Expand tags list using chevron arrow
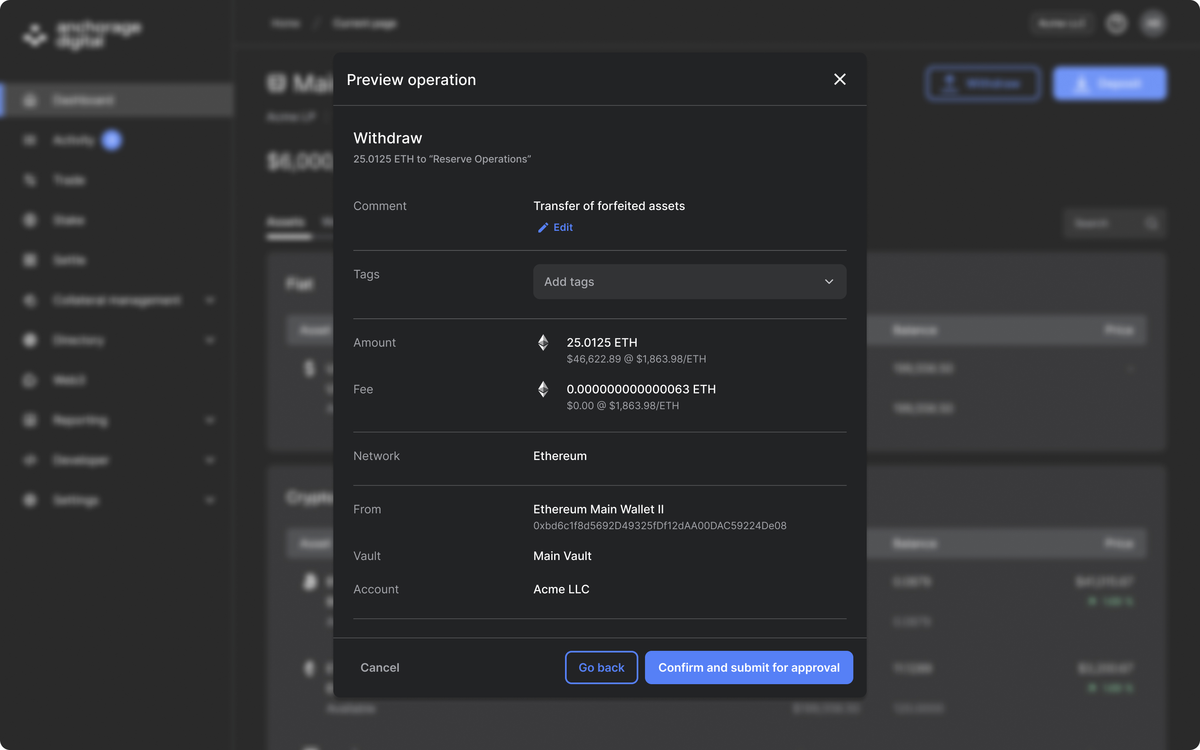Viewport: 1200px width, 750px height. 829,281
